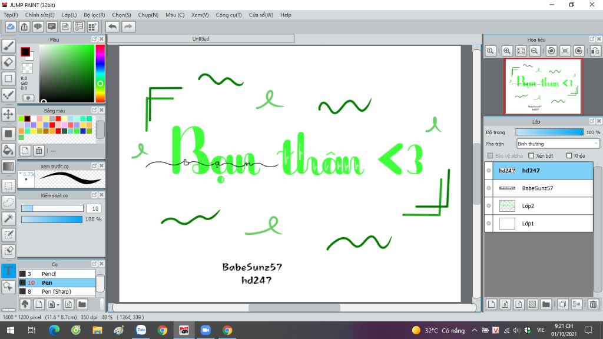This screenshot has width=603, height=339.
Task: Delete palette color with trash icon
Action: [x=39, y=151]
